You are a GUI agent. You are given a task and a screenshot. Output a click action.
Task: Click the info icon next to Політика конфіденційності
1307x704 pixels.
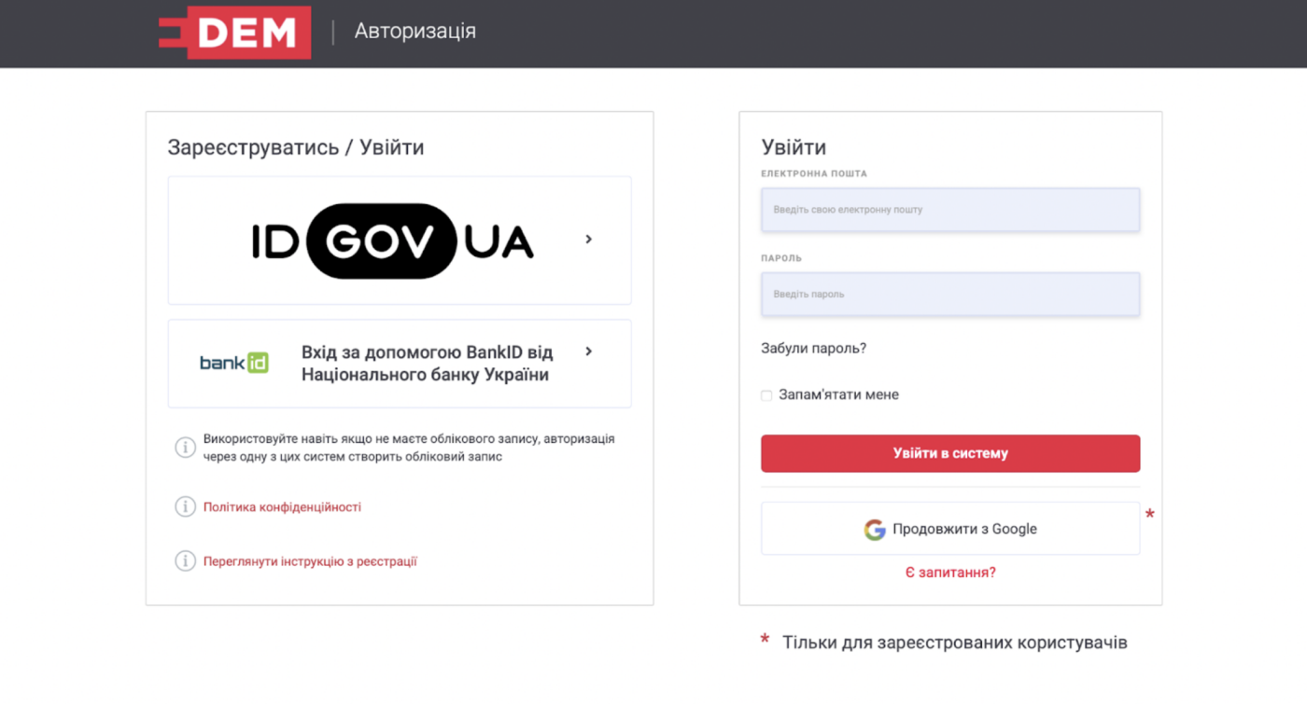pos(185,507)
